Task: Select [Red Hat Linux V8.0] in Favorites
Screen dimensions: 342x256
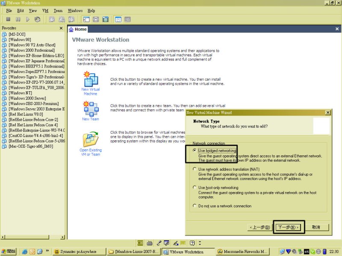Action: (x=26, y=114)
